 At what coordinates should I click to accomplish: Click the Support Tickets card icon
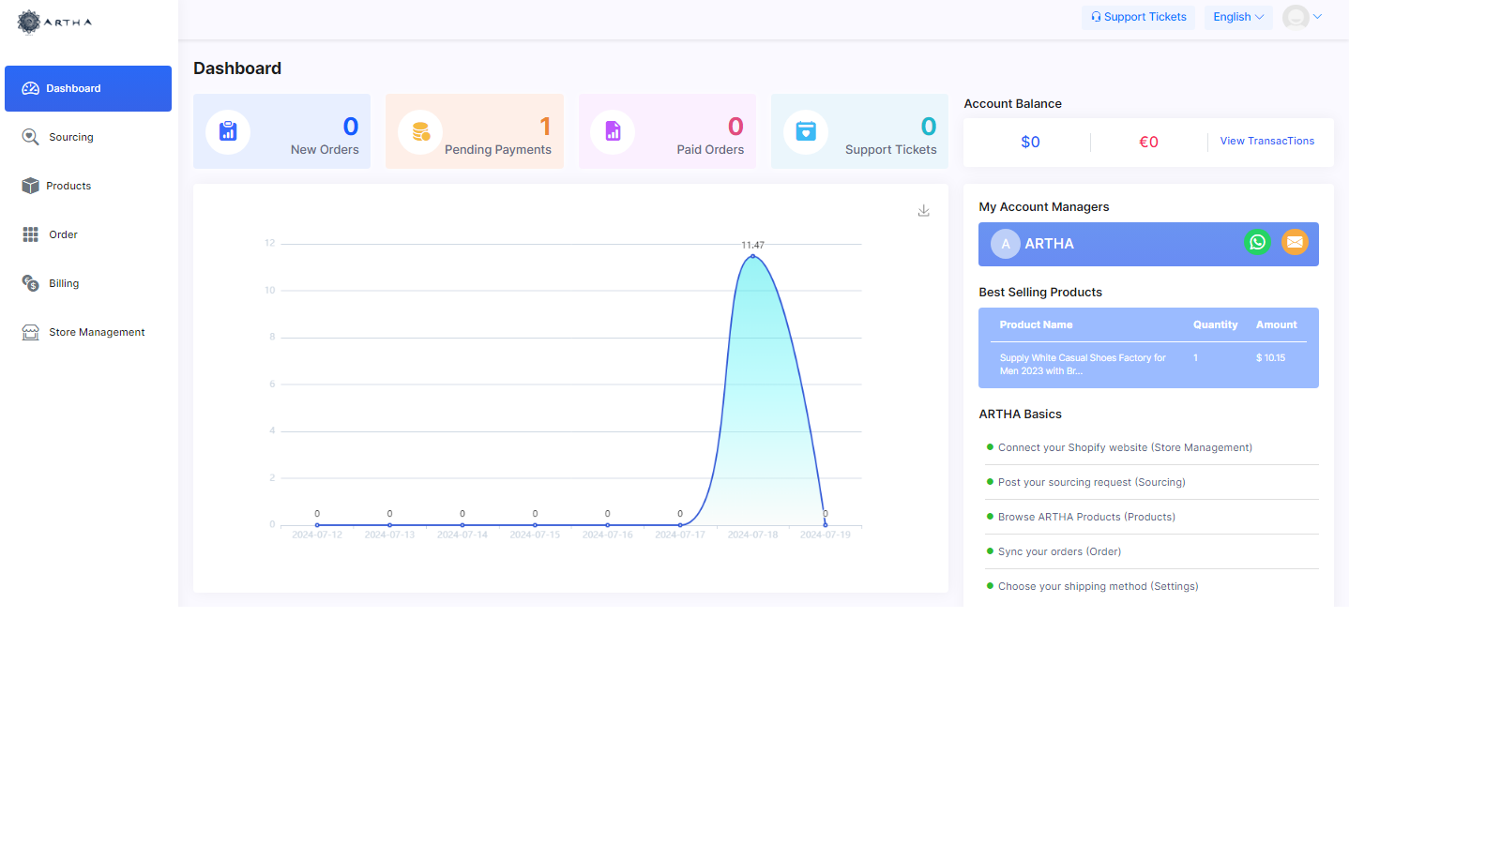(x=806, y=131)
